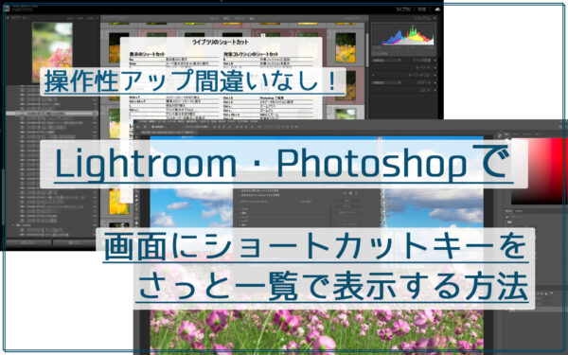The height and width of the screenshot is (355, 568).
Task: Select the yellow flower thumbnail in lower grid
Action: click(x=118, y=202)
